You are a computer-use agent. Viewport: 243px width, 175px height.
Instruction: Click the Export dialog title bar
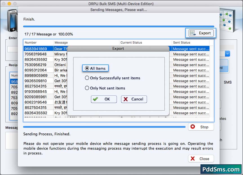pyautogui.click(x=118, y=48)
